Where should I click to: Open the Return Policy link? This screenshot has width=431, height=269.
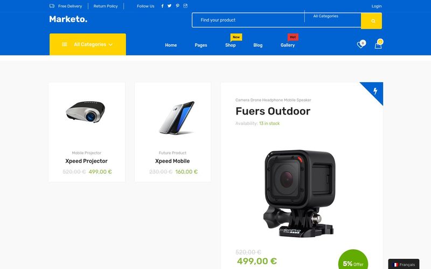click(x=106, y=6)
